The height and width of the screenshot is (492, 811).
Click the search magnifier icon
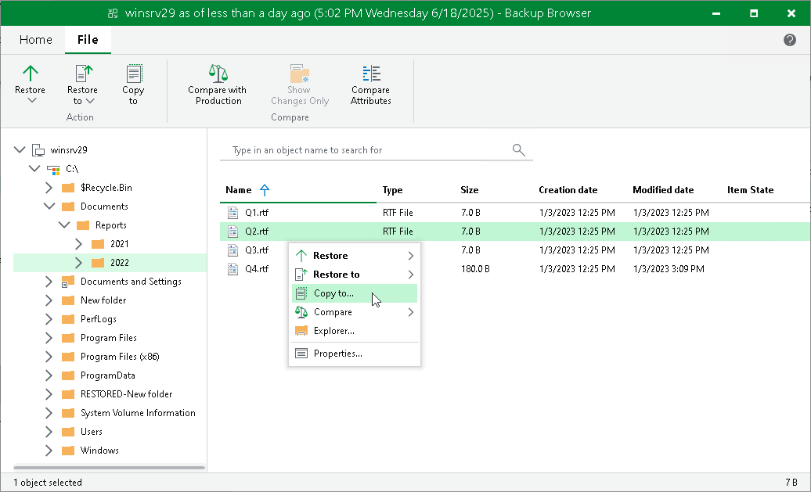518,150
